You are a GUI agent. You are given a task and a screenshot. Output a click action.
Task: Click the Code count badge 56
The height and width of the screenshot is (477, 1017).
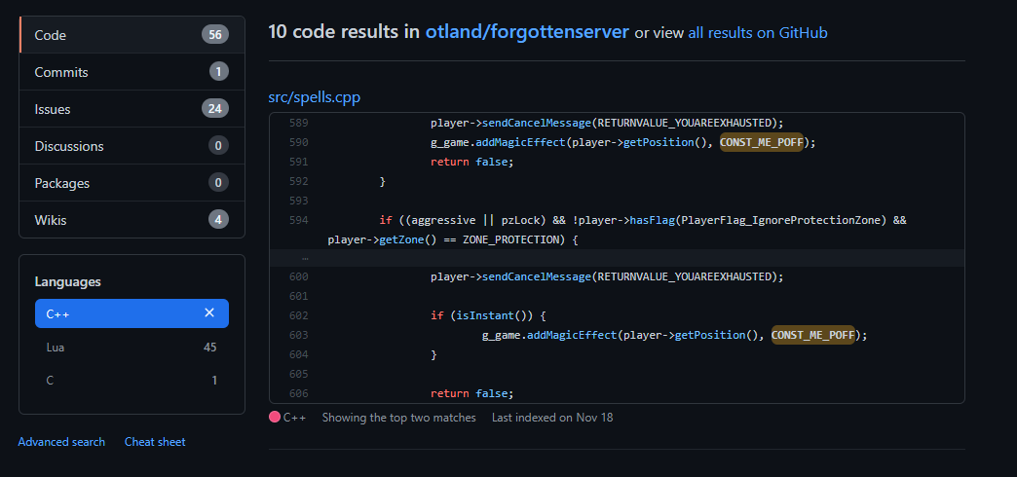[x=215, y=35]
